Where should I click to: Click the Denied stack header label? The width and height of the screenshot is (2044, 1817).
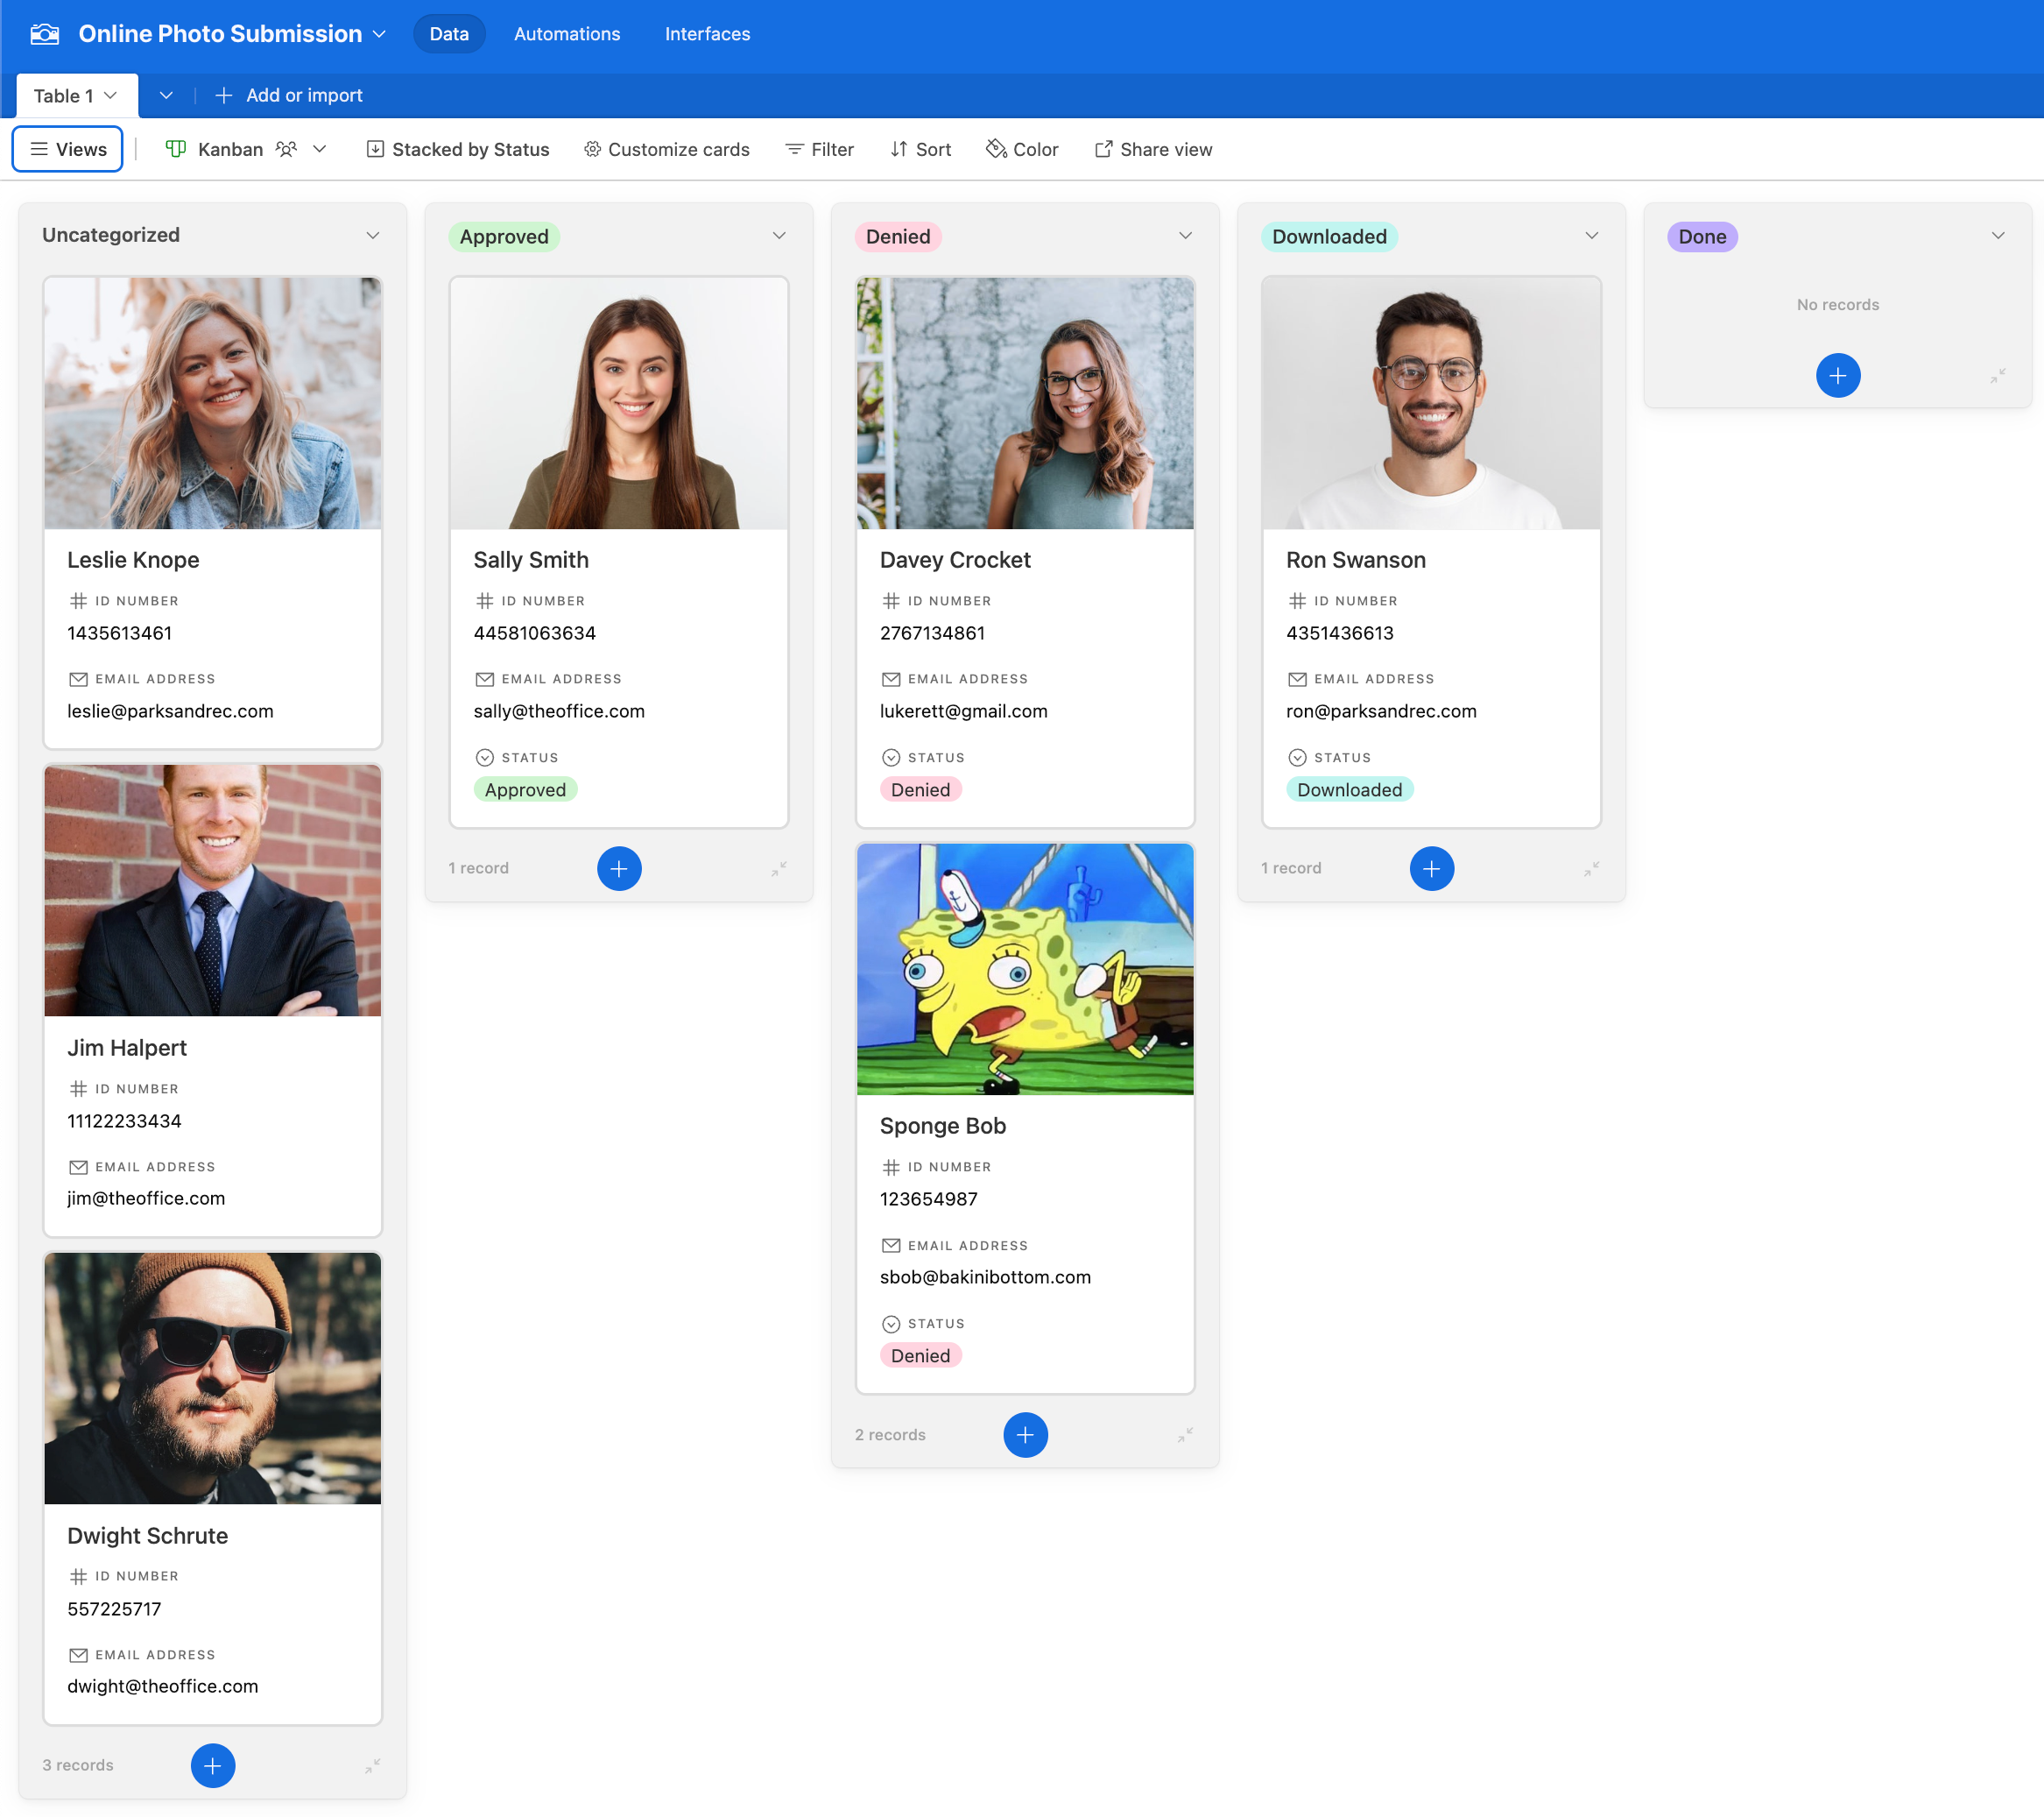point(898,237)
